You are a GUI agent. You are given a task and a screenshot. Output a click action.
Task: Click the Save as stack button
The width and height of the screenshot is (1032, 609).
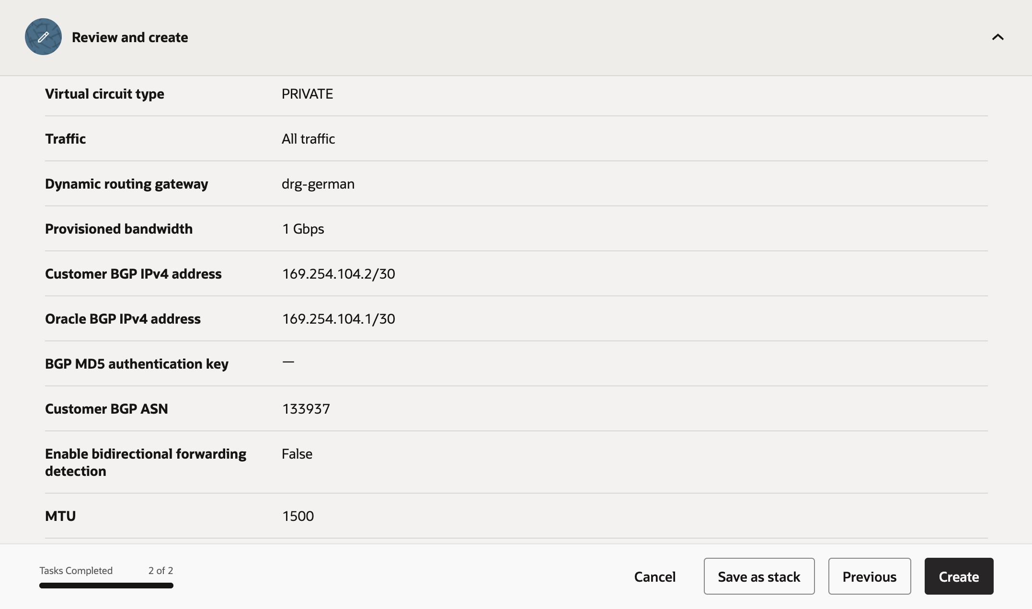point(758,576)
